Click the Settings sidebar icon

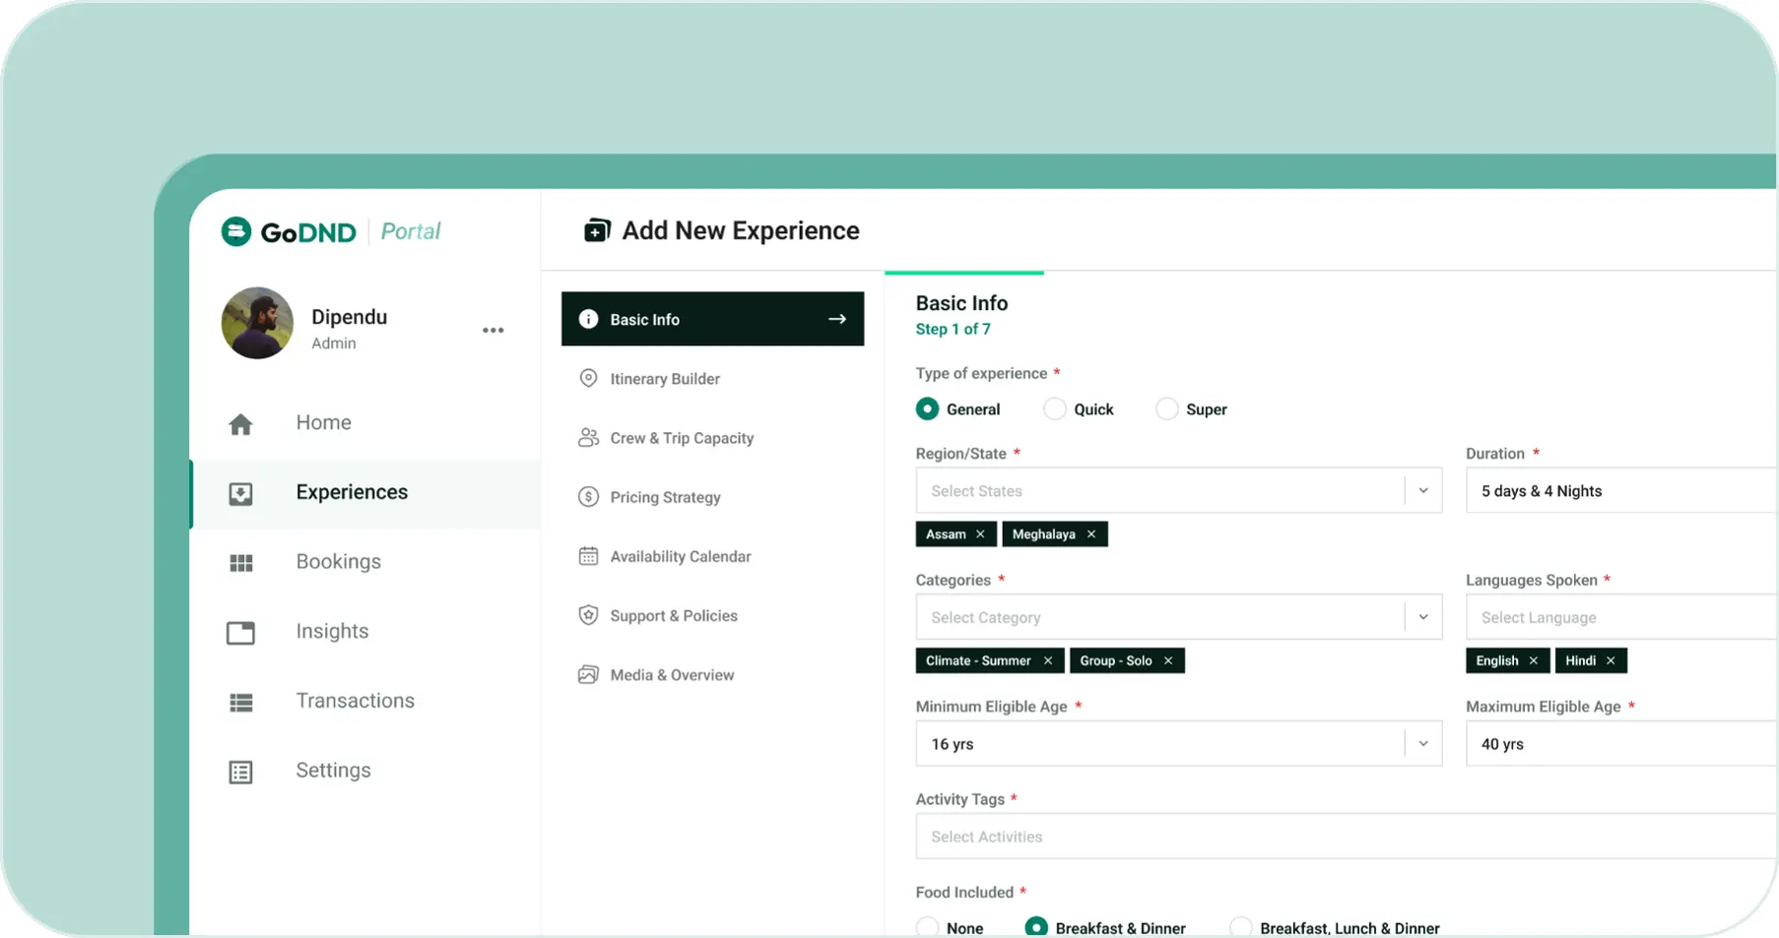pyautogui.click(x=240, y=773)
